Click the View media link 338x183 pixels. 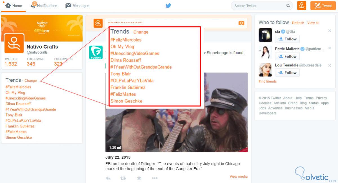(x=239, y=177)
